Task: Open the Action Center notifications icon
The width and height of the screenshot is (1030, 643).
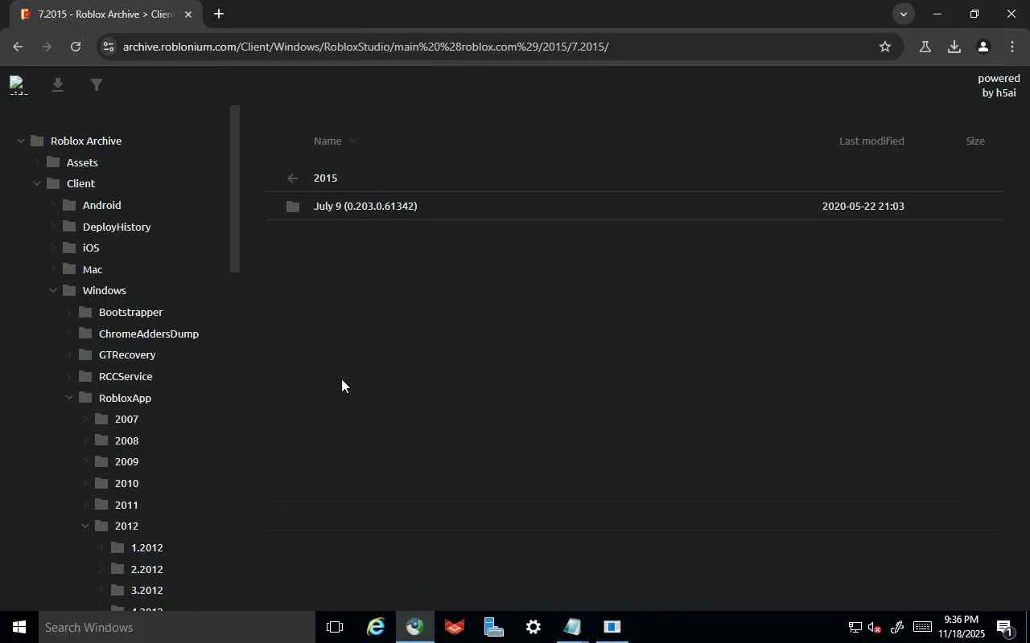Action: pyautogui.click(x=1004, y=627)
